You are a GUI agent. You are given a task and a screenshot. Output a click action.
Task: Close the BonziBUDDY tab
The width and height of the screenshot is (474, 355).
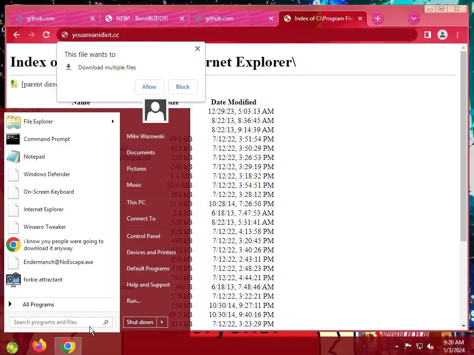(181, 18)
